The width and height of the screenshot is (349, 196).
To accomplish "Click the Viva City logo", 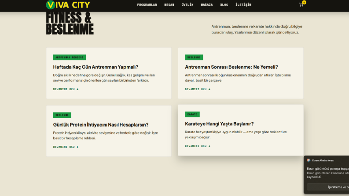I will 68,5.
